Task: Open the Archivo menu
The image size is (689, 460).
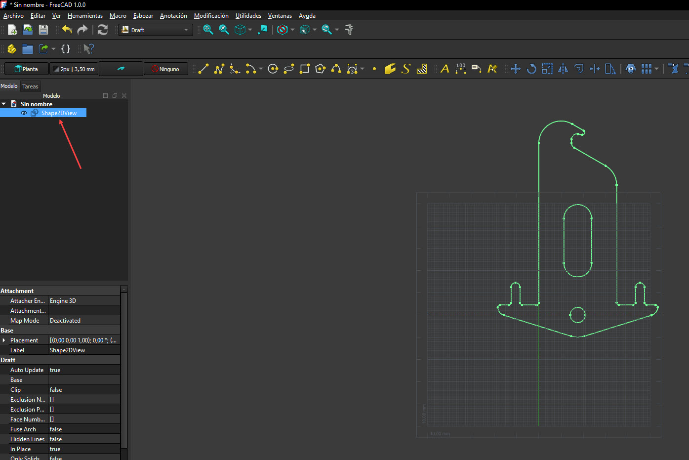Action: [x=13, y=16]
